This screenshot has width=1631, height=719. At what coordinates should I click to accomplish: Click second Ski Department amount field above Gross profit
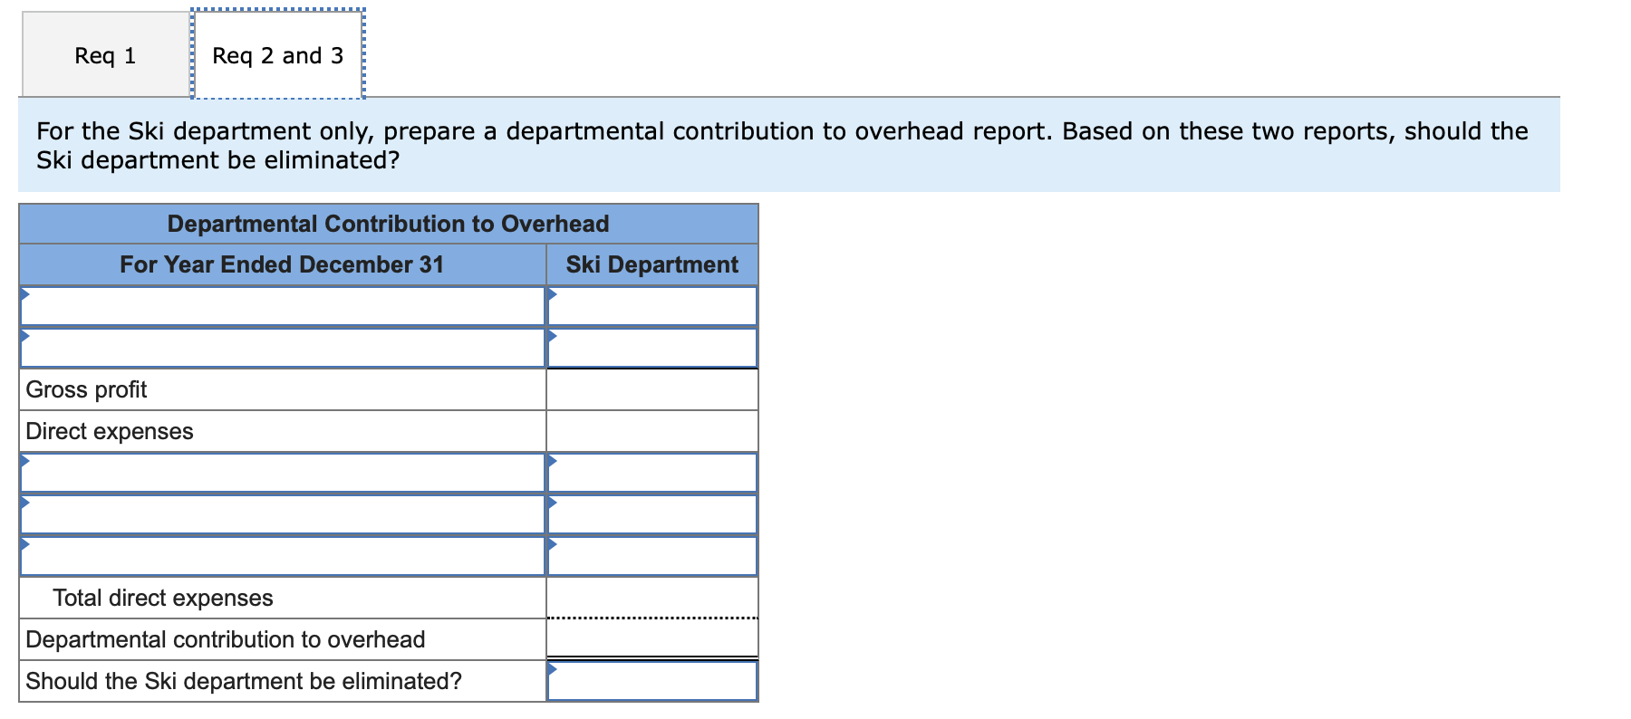652,348
